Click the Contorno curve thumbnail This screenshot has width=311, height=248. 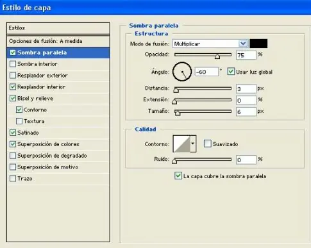click(x=181, y=144)
